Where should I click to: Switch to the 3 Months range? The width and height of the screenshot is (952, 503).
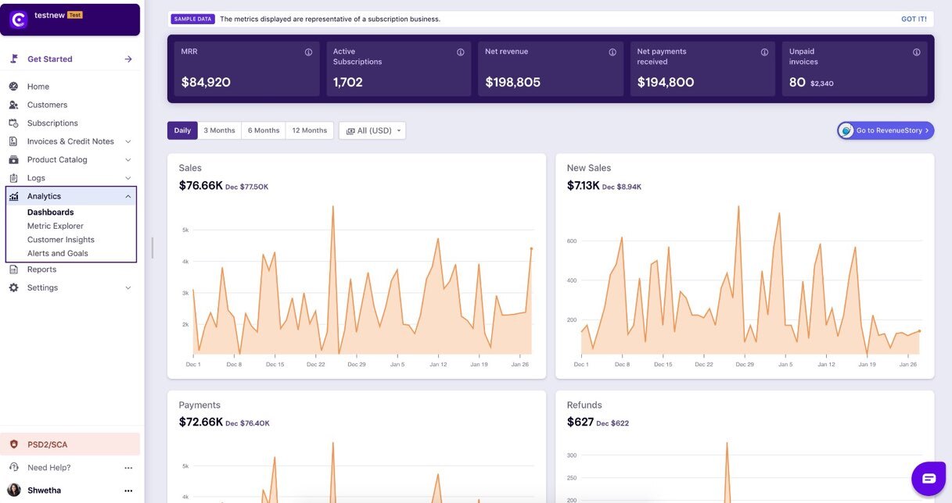tap(219, 130)
